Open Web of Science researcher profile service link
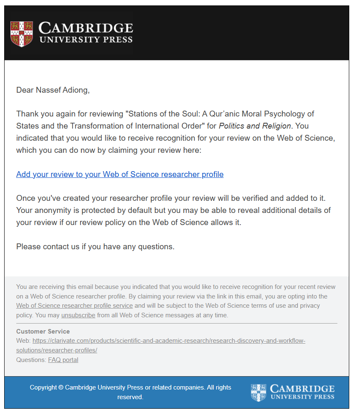 pos(74,306)
